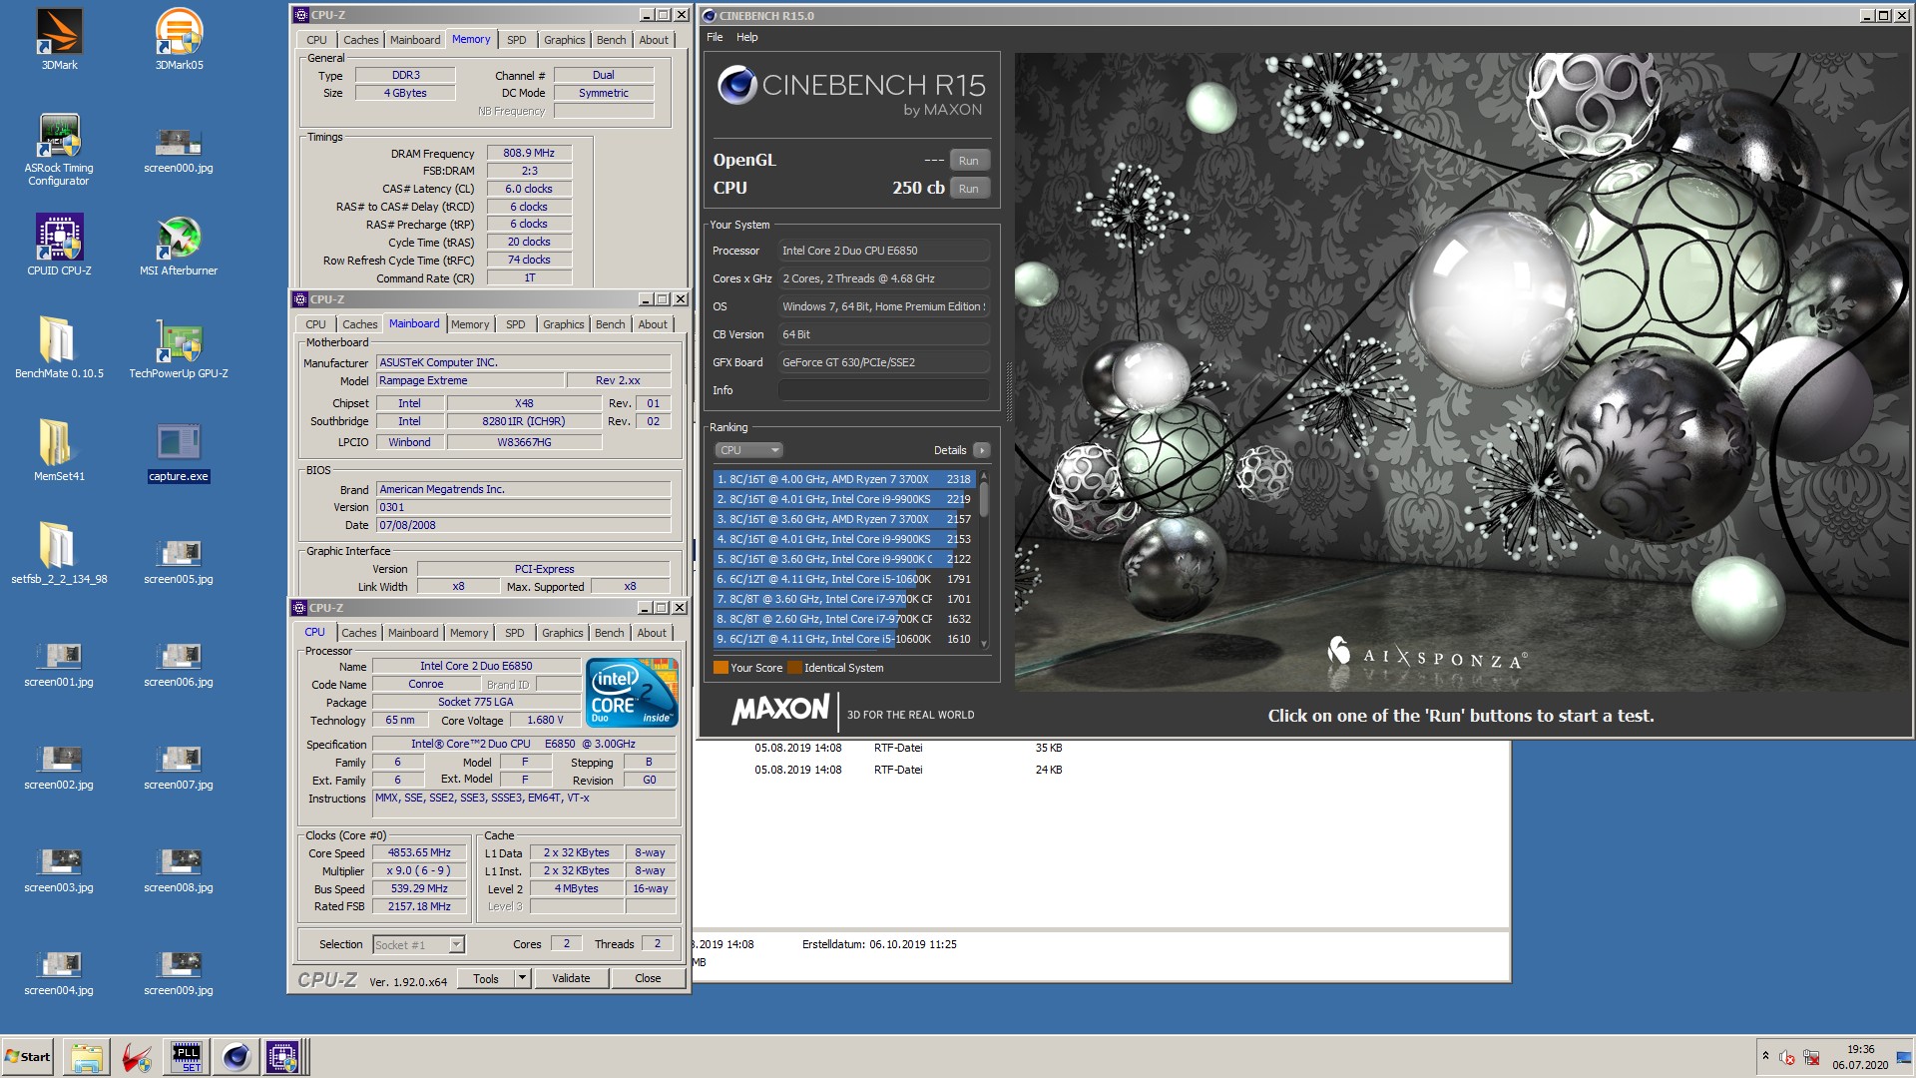Open the ranking CPU dropdown in Cinebench
The height and width of the screenshot is (1078, 1916).
(748, 450)
